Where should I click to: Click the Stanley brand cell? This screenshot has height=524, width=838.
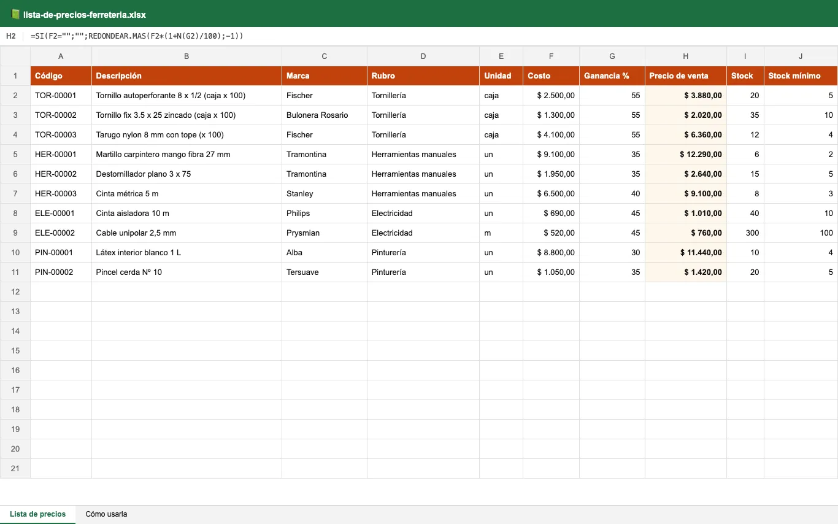(325, 194)
